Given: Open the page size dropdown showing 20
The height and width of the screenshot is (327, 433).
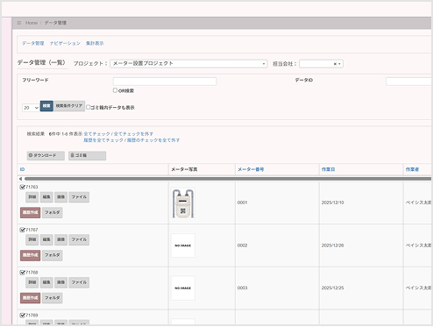Looking at the screenshot, I should click(31, 108).
